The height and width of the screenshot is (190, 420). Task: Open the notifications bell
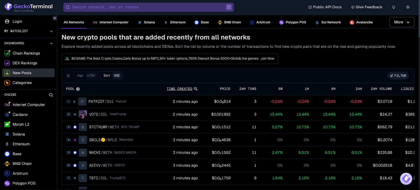pos(393,7)
